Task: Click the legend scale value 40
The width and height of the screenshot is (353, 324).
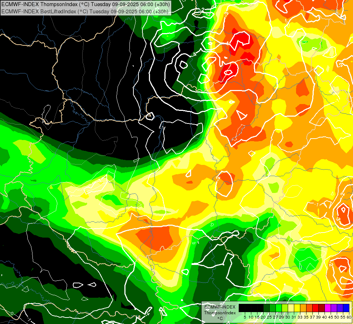Action: coord(325,317)
